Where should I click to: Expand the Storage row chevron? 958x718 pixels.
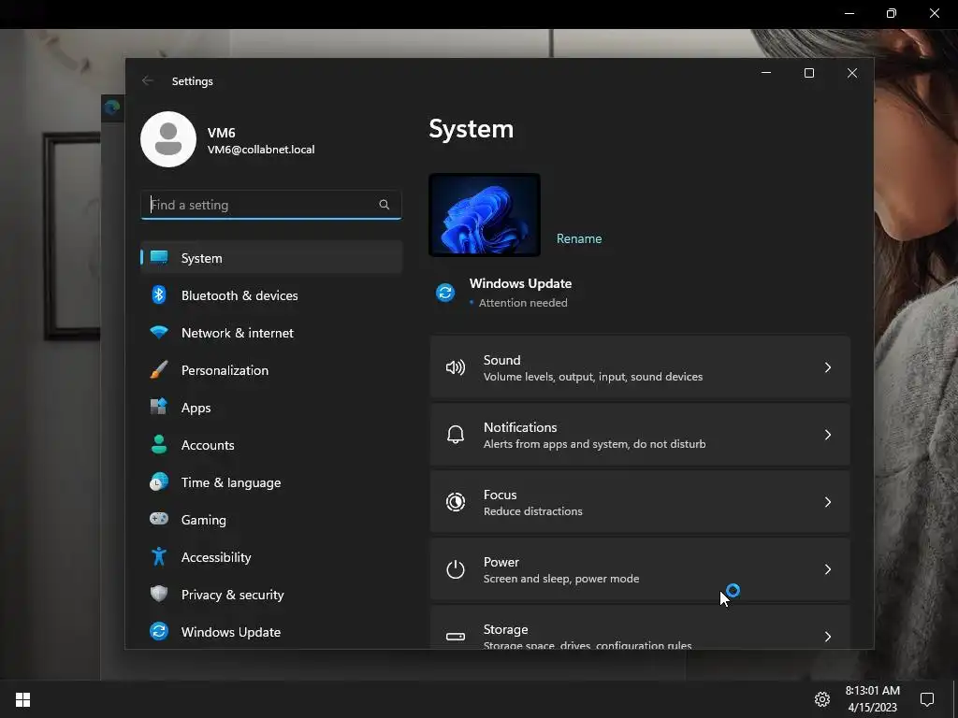828,636
